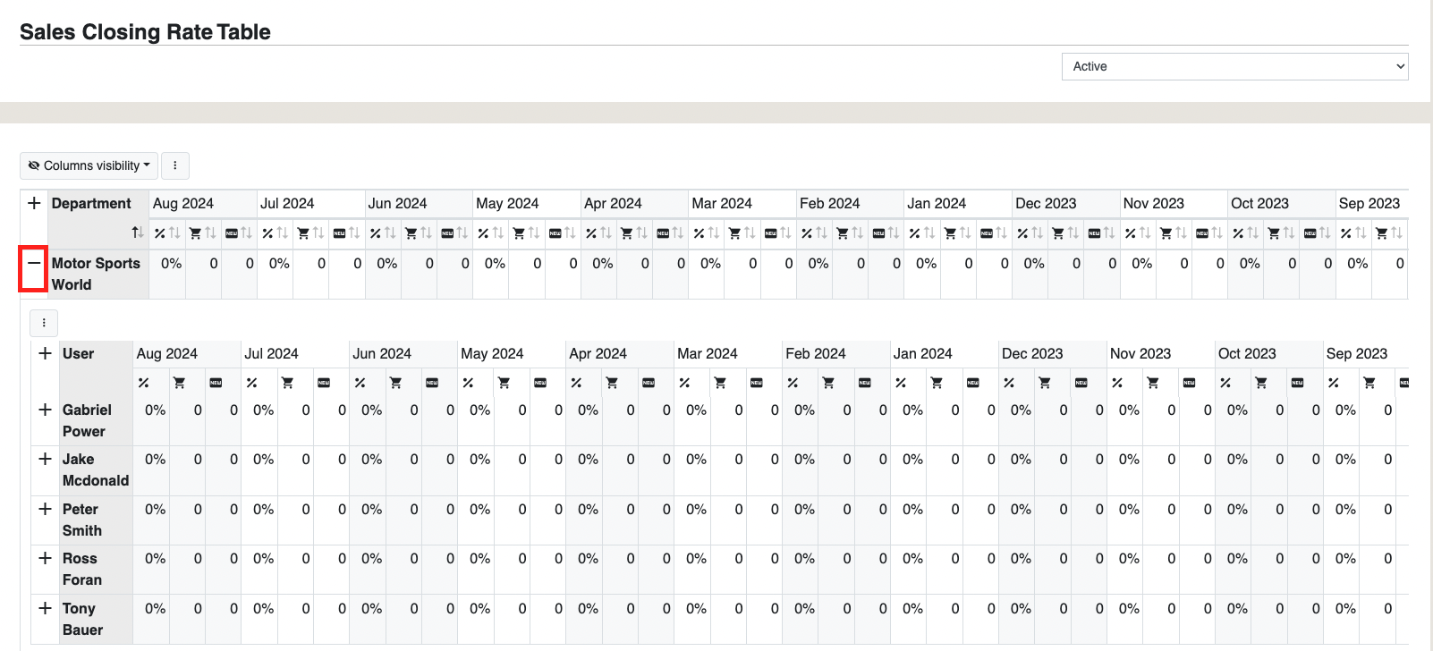The height and width of the screenshot is (651, 1433).
Task: Collapse the Motor Sports World row
Action: 34,263
